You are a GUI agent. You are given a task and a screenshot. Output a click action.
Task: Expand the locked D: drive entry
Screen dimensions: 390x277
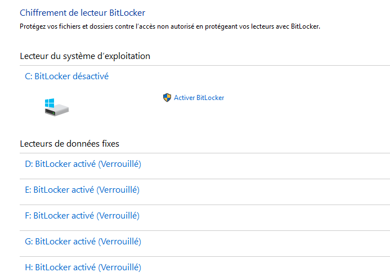pyautogui.click(x=83, y=164)
